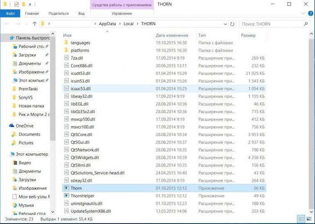The height and width of the screenshot is (224, 315).
Task: Click the ThornHelper application icon
Action: [67, 196]
